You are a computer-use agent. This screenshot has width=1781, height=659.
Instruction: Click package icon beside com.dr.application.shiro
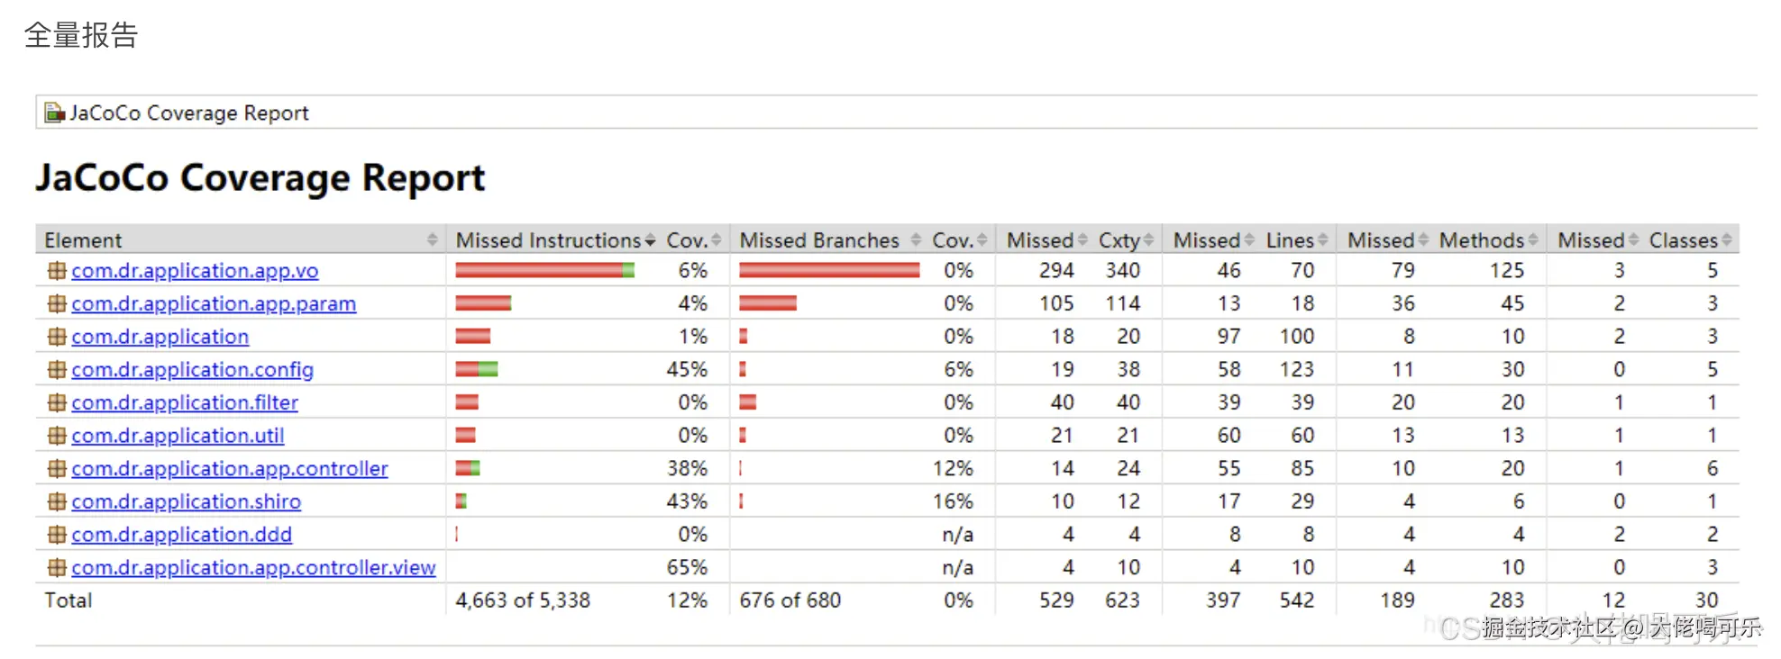(x=57, y=501)
